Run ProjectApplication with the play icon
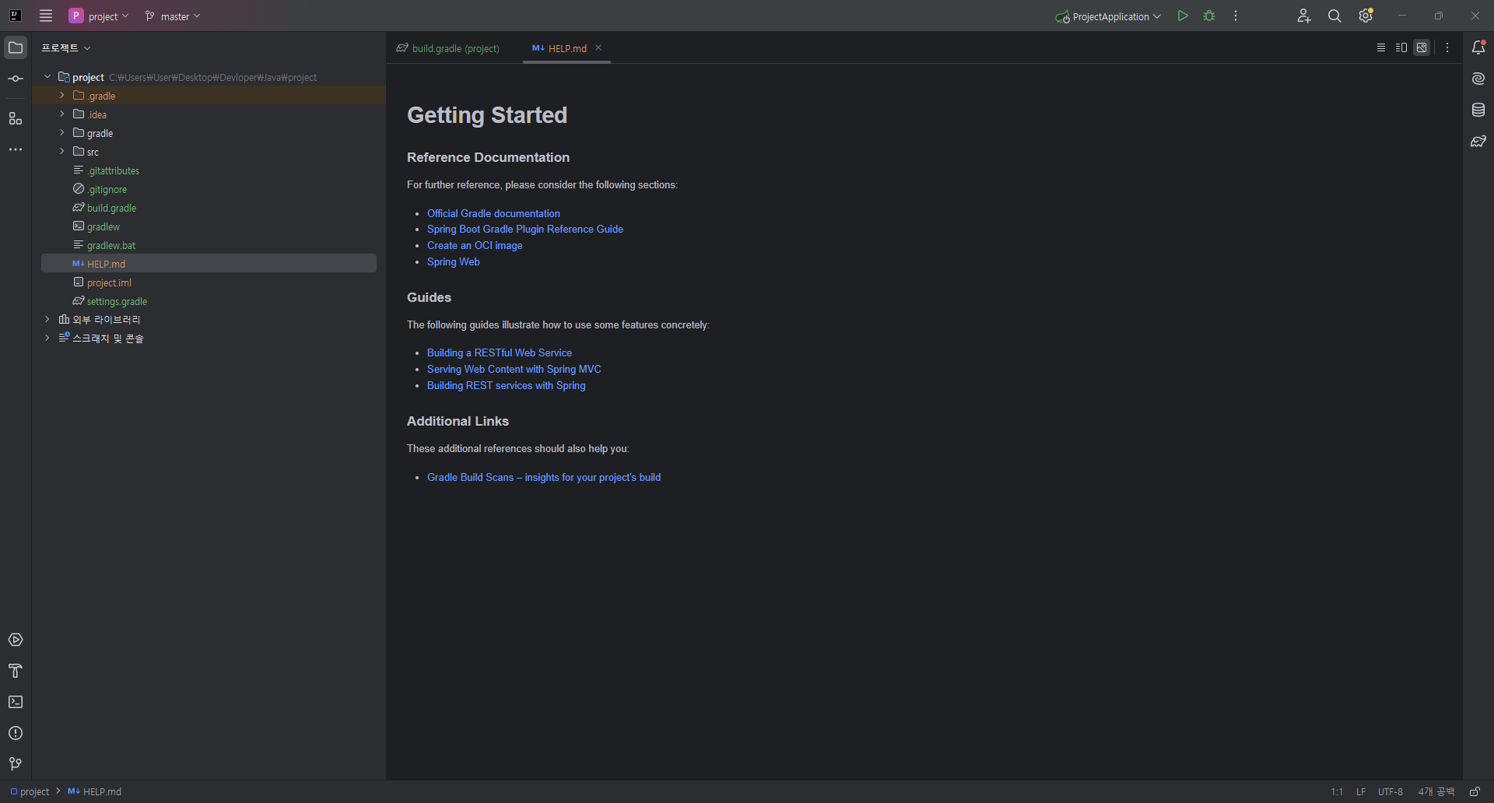Viewport: 1494px width, 803px height. point(1183,16)
